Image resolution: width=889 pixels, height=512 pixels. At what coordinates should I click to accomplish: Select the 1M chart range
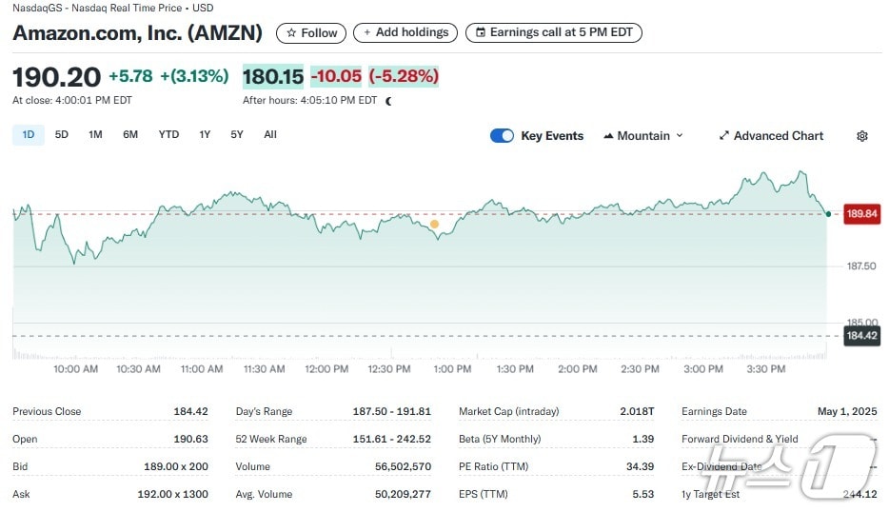(x=95, y=135)
